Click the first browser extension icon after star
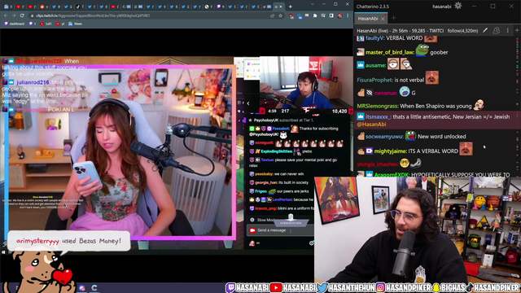The image size is (521, 293). point(291,15)
